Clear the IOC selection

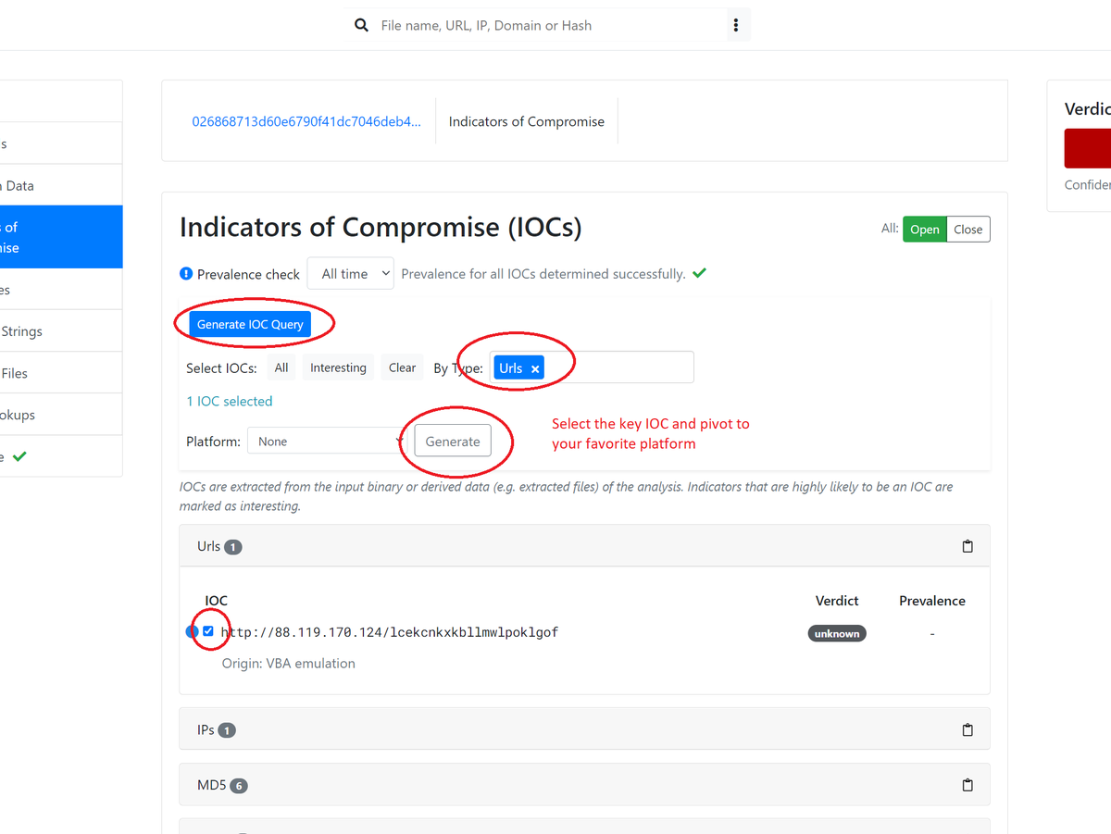(x=402, y=367)
